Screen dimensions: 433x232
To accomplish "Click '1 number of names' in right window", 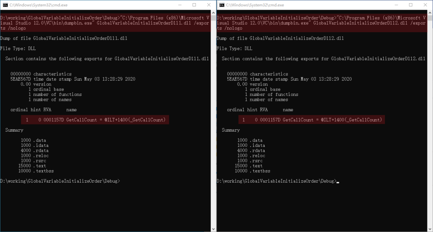I will tap(267, 100).
